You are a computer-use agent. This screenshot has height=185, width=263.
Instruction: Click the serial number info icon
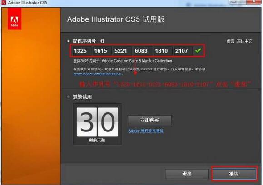[102, 41]
